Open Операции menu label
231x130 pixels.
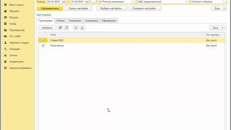click(x=14, y=49)
